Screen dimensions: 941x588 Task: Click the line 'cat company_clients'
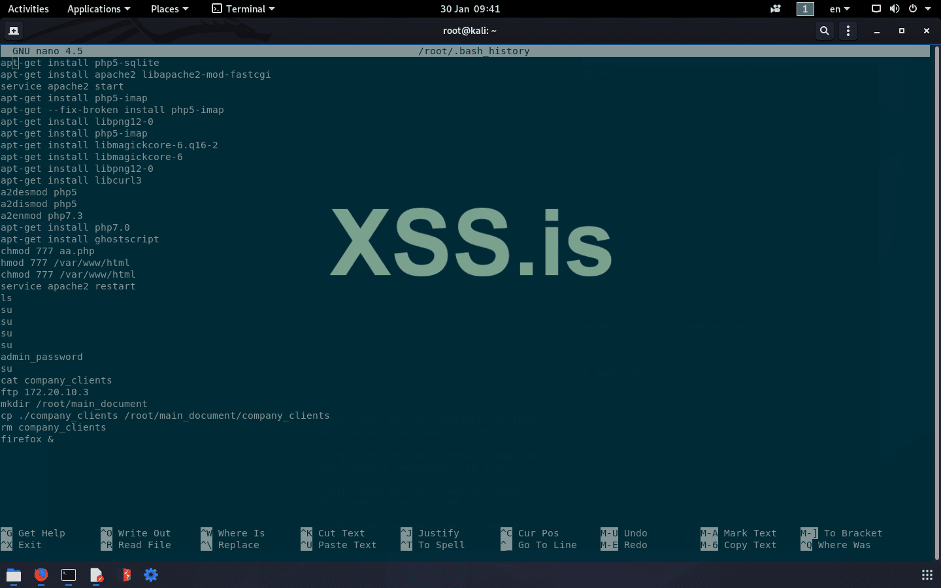tap(56, 380)
